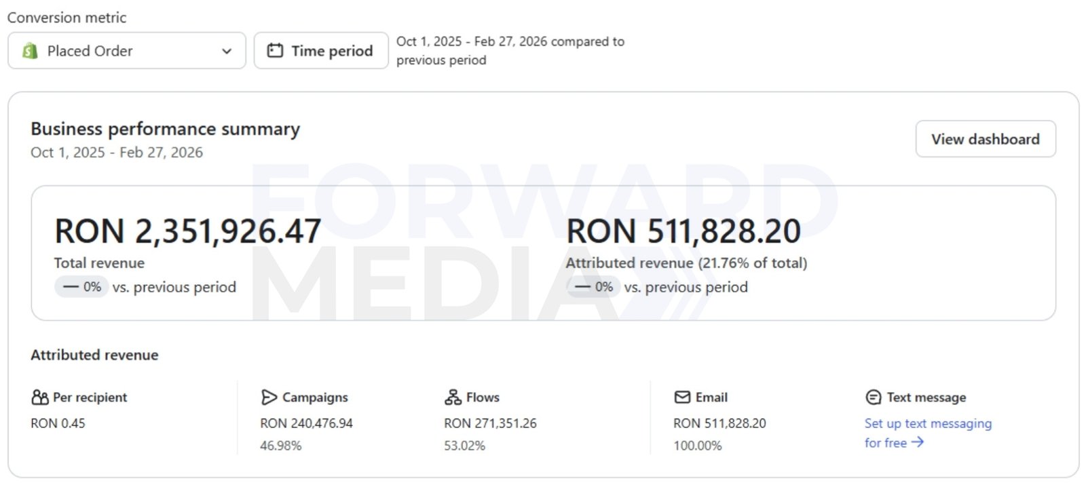Viewport: 1086px width, 485px height.
Task: Click the Campaigns revenue value RON 240,476.94
Action: [306, 423]
